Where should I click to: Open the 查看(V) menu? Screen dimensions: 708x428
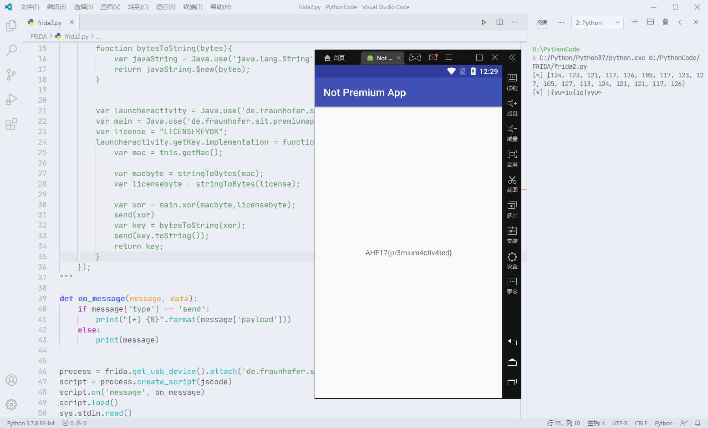pyautogui.click(x=111, y=7)
